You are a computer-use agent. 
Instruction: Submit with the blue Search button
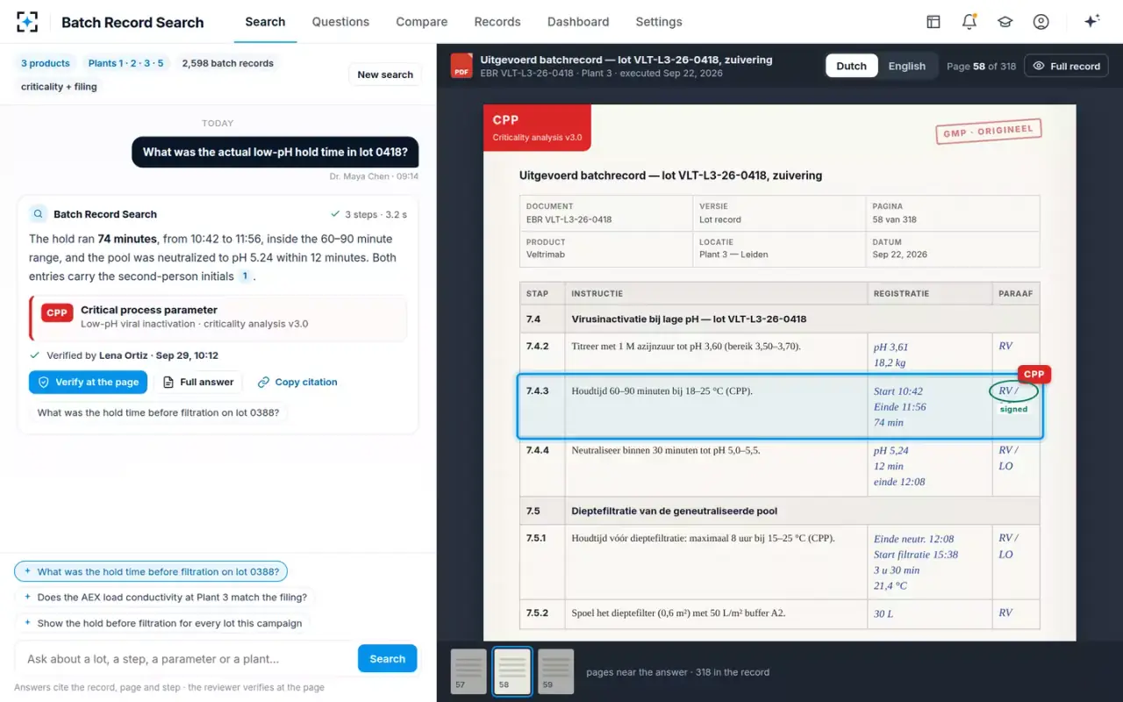click(387, 659)
